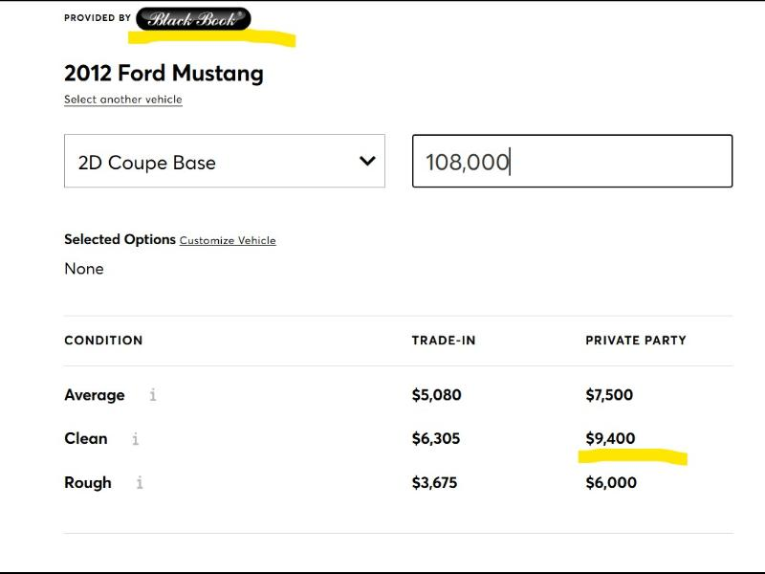Select the TRADE-IN column header
This screenshot has height=574, width=765.
(444, 341)
